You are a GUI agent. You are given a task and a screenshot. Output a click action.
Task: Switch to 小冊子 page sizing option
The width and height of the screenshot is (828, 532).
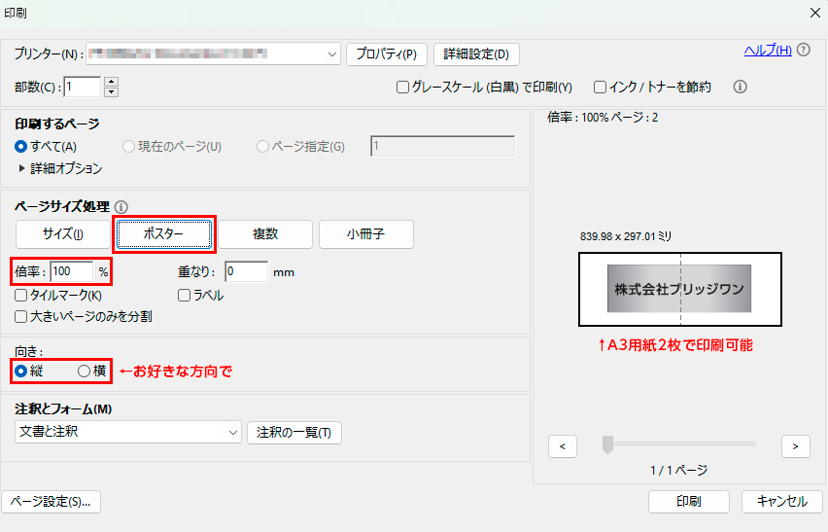tap(366, 234)
